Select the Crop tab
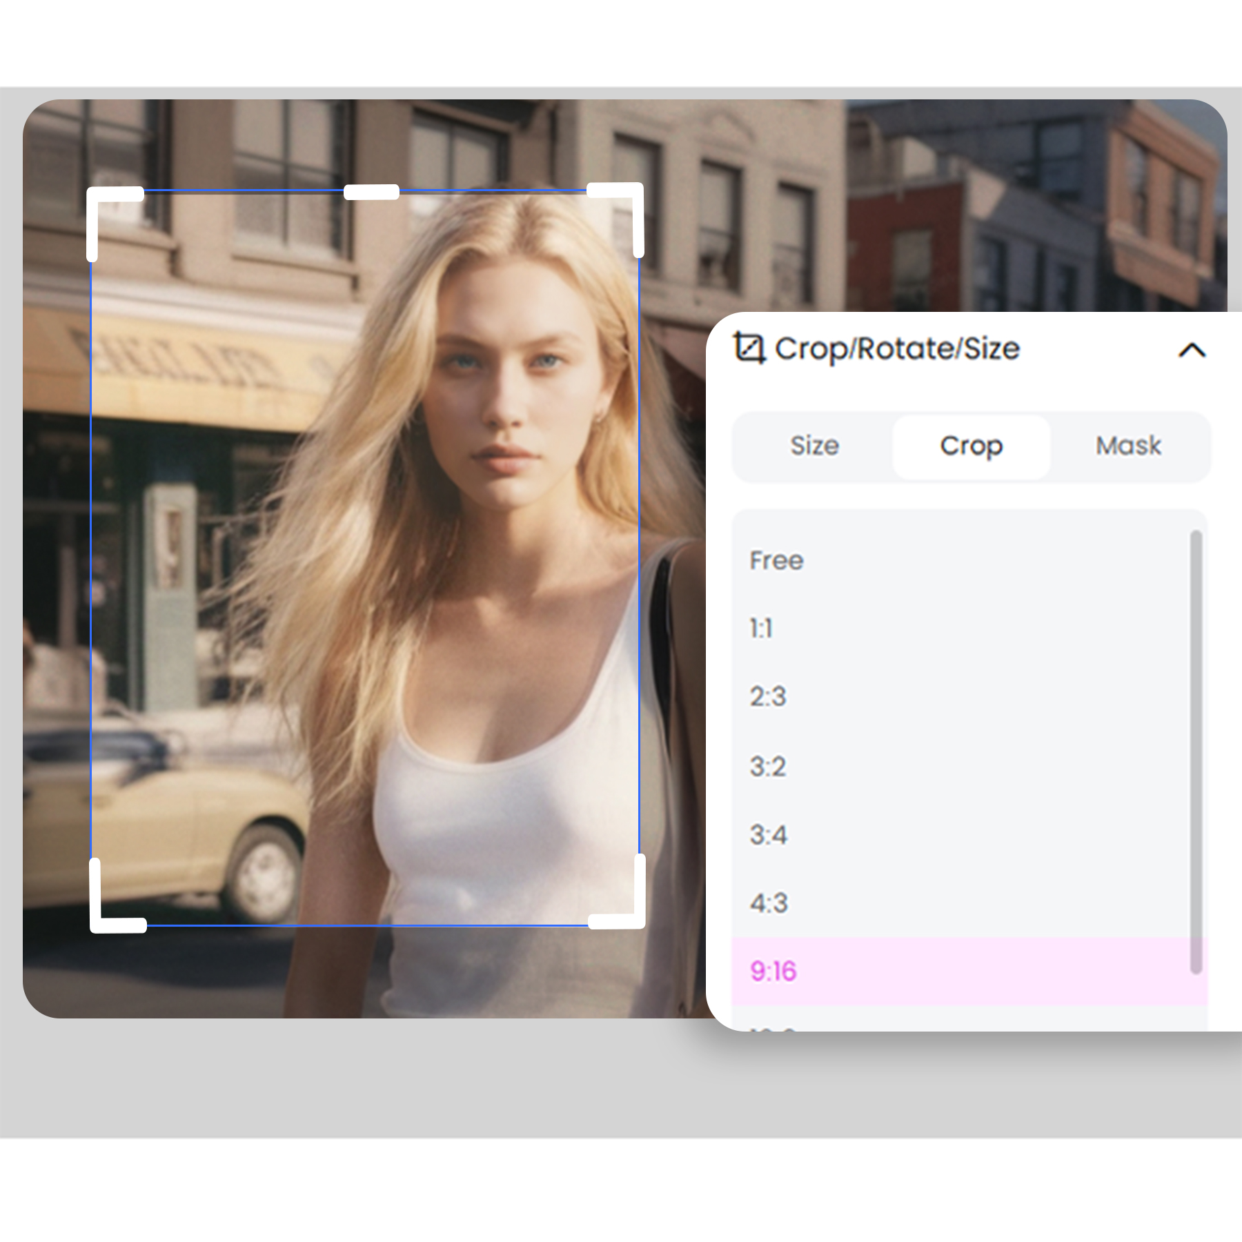Viewport: 1242px width, 1242px height. click(x=971, y=446)
